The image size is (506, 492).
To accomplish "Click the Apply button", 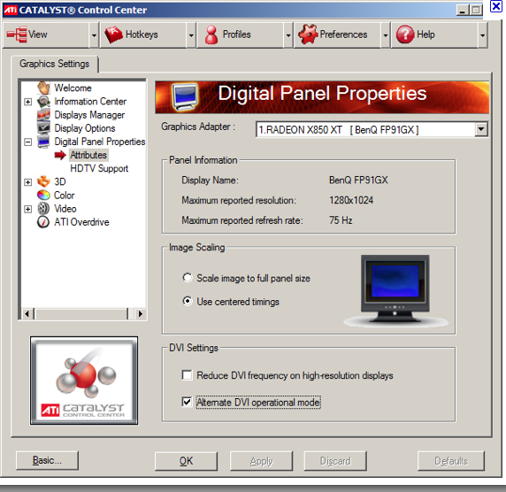I will [261, 461].
